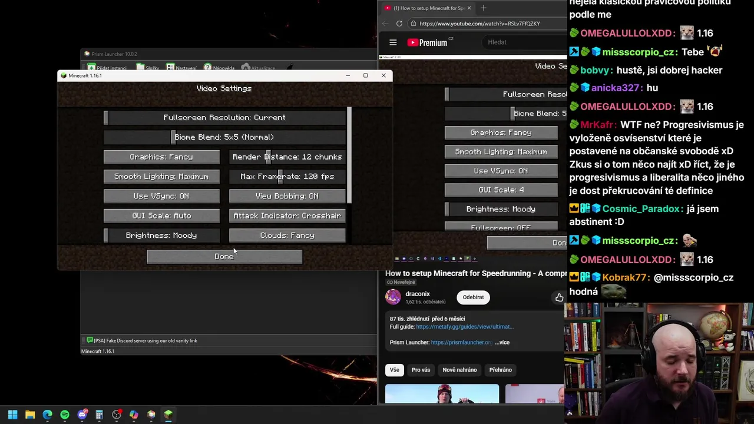Open Nastavení in Prism Launcher toolbar

181,68
